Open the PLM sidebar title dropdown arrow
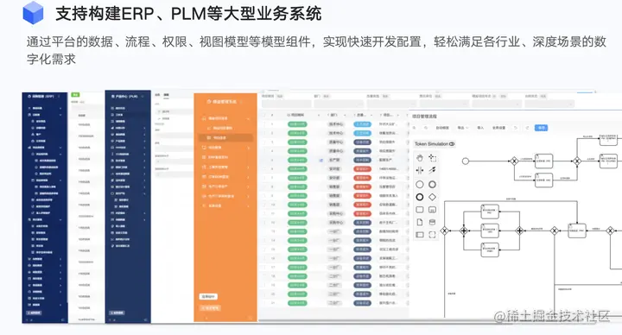The image size is (622, 335). (142, 97)
